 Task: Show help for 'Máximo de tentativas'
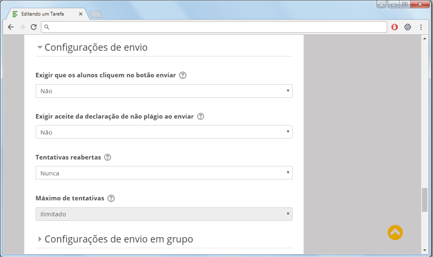(111, 198)
